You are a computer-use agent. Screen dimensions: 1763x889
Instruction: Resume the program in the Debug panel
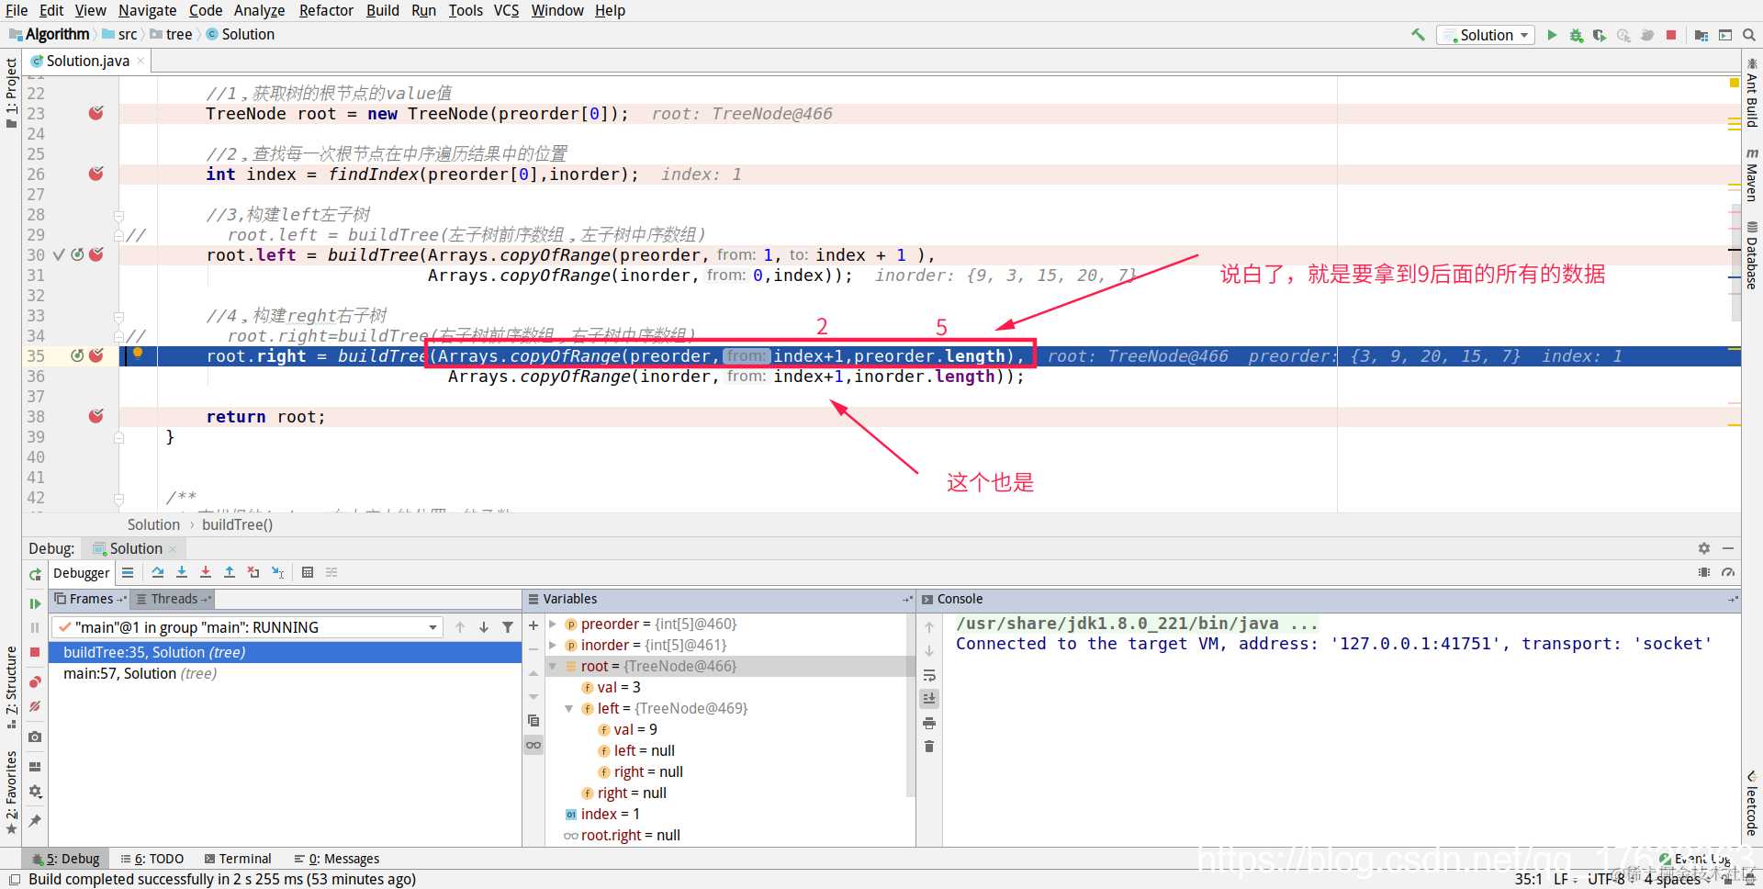point(35,603)
